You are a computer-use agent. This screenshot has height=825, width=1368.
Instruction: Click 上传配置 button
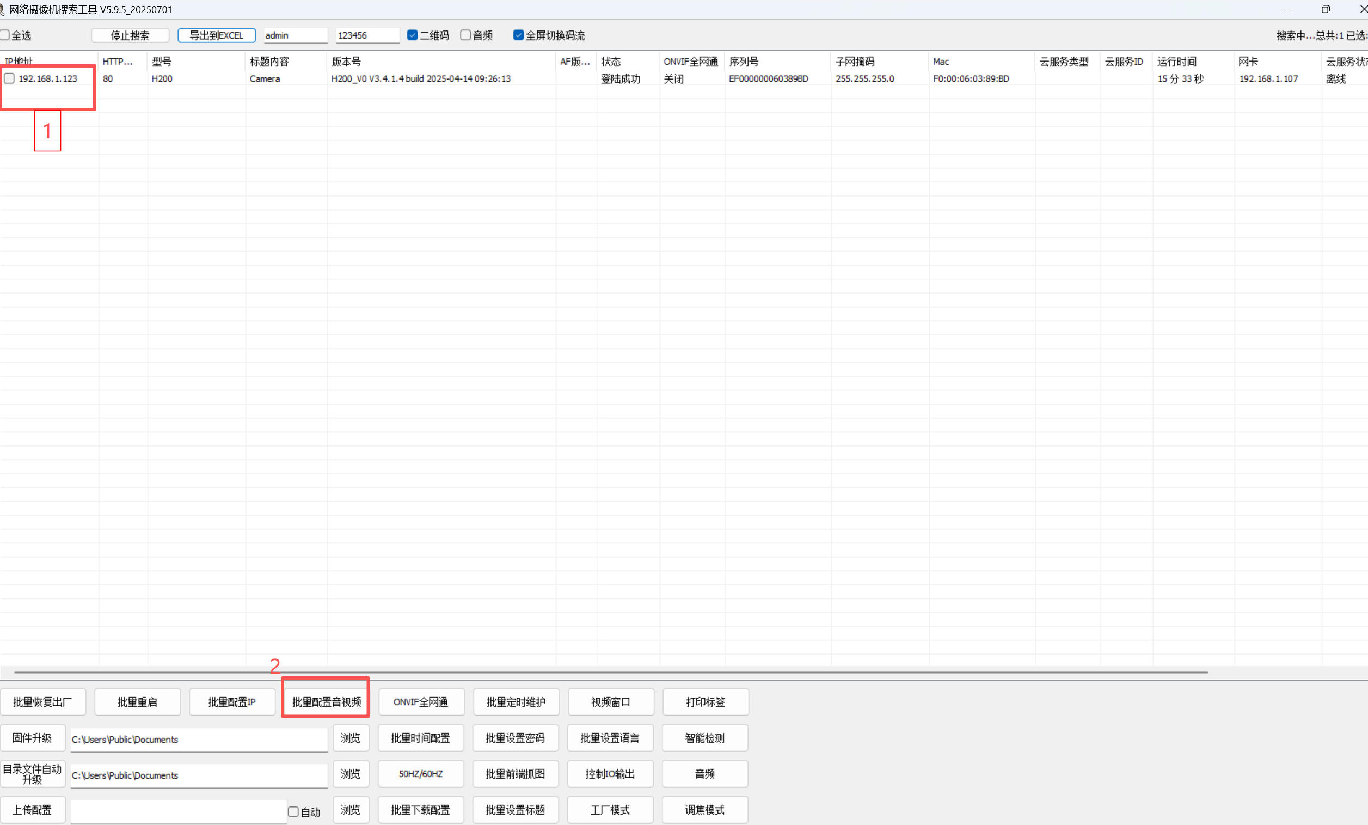(x=32, y=810)
